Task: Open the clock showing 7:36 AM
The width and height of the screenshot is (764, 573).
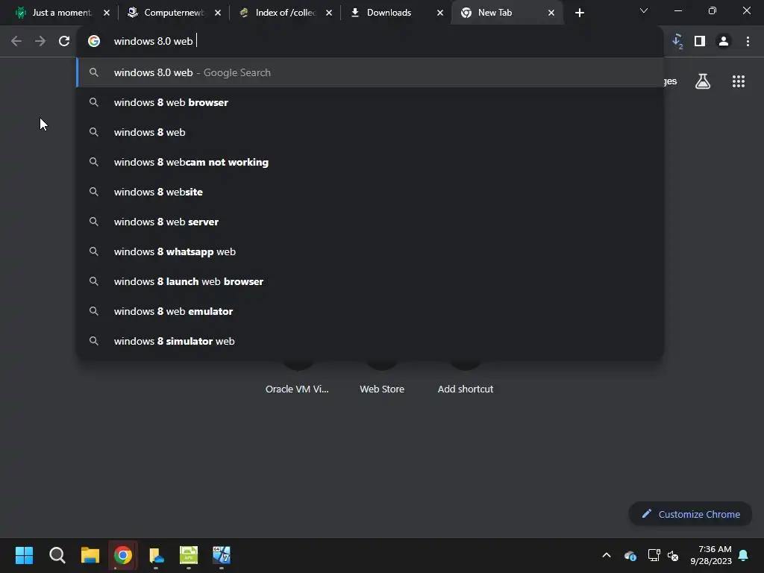Action: pos(711,555)
